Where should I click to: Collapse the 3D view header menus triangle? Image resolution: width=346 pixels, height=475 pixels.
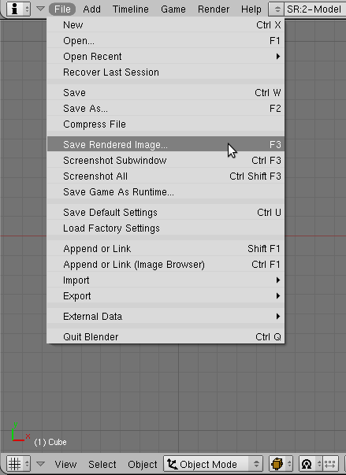pos(40,464)
